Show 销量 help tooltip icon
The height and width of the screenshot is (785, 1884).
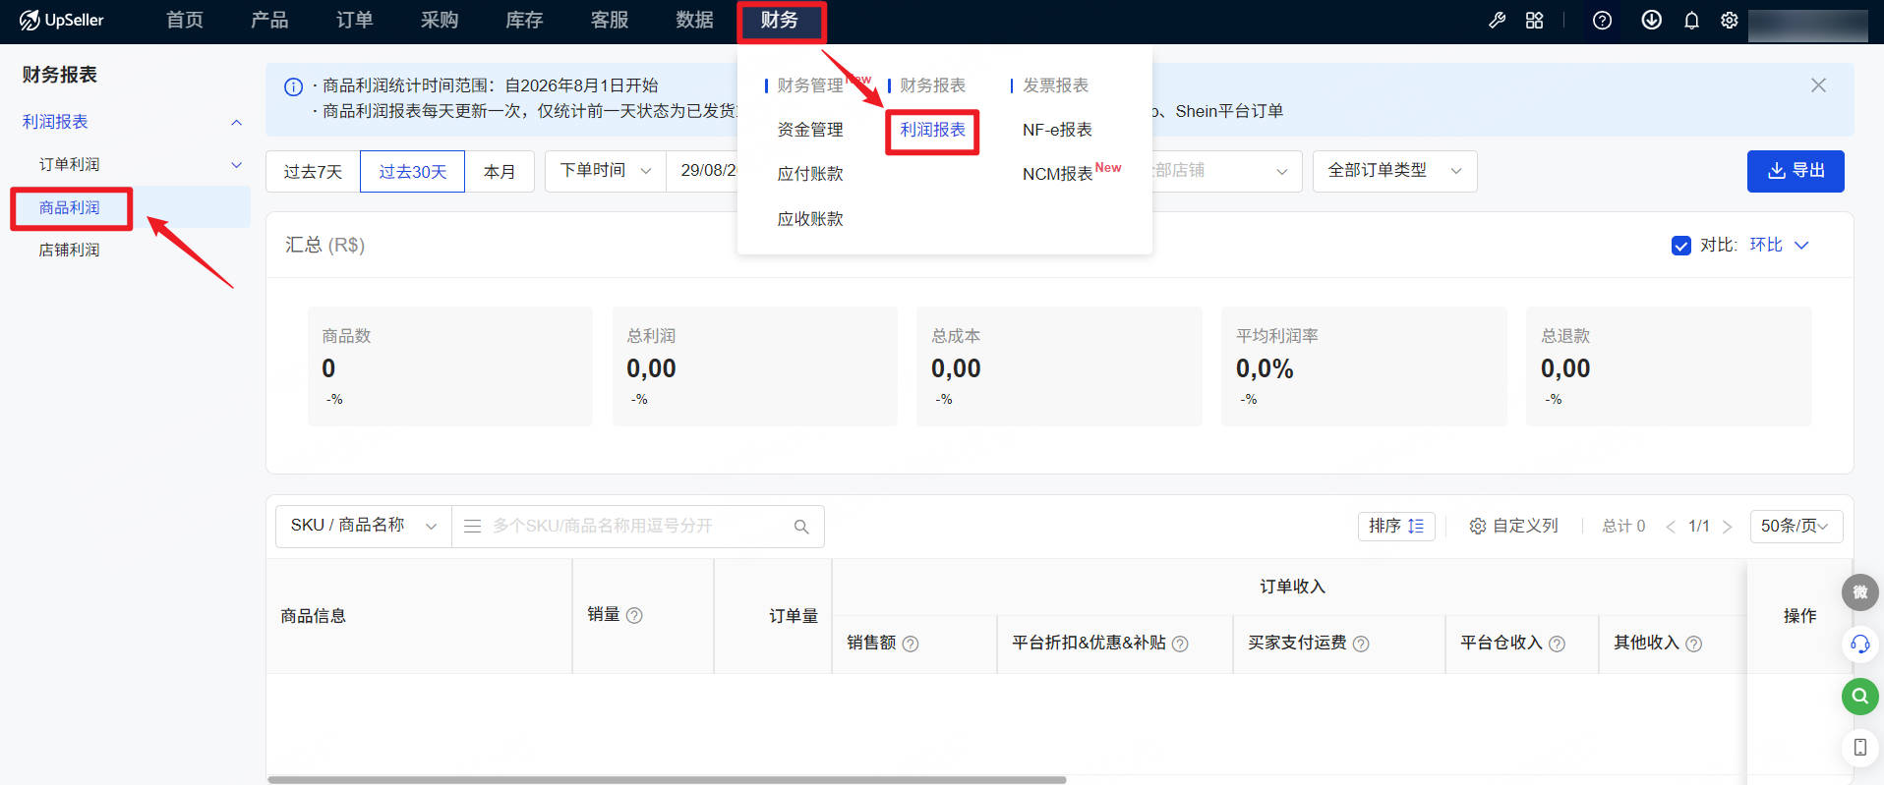coord(634,615)
